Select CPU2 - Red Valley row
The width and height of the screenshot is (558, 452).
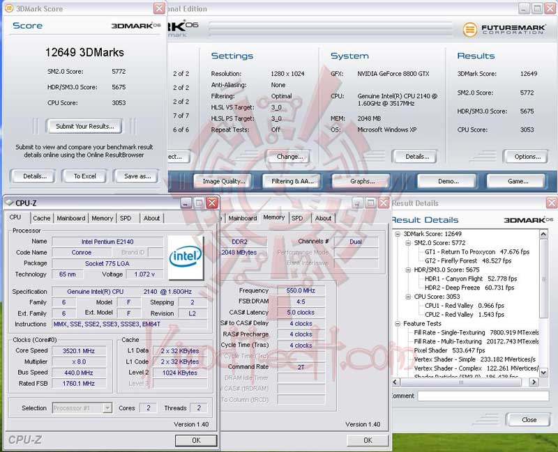(x=465, y=315)
